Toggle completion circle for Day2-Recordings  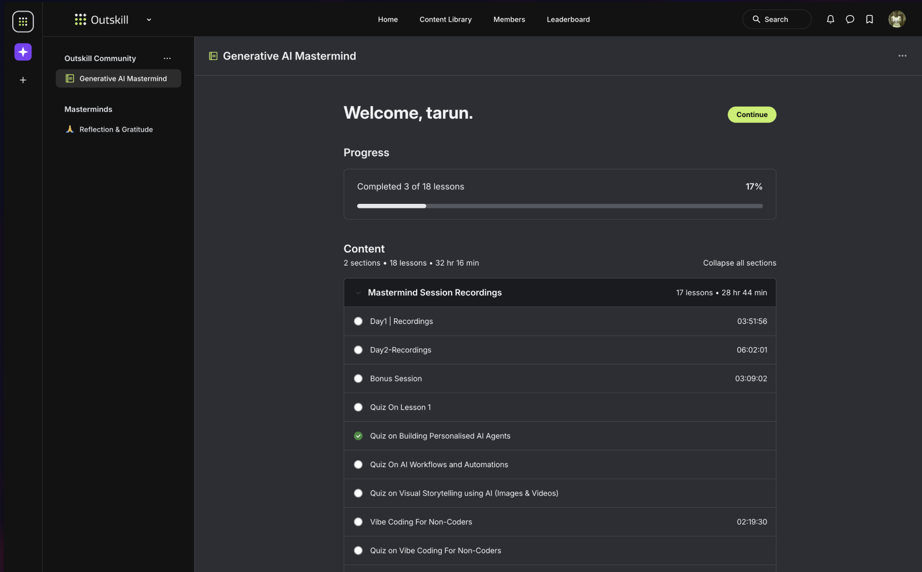click(x=358, y=350)
